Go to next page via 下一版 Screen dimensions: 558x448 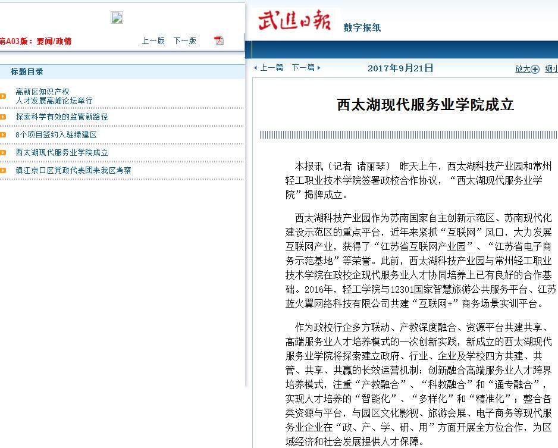[184, 40]
